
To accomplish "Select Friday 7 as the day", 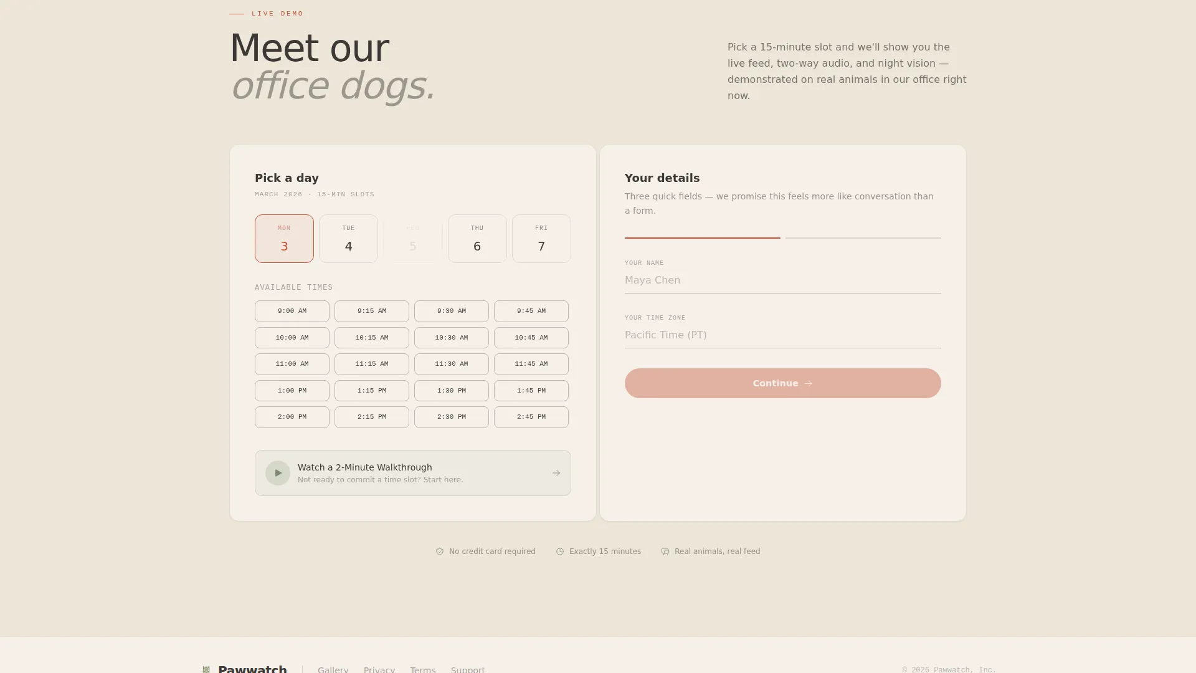I will [541, 239].
